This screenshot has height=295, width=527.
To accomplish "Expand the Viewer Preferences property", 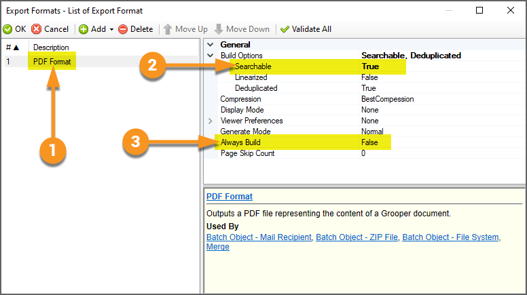I will [x=211, y=121].
